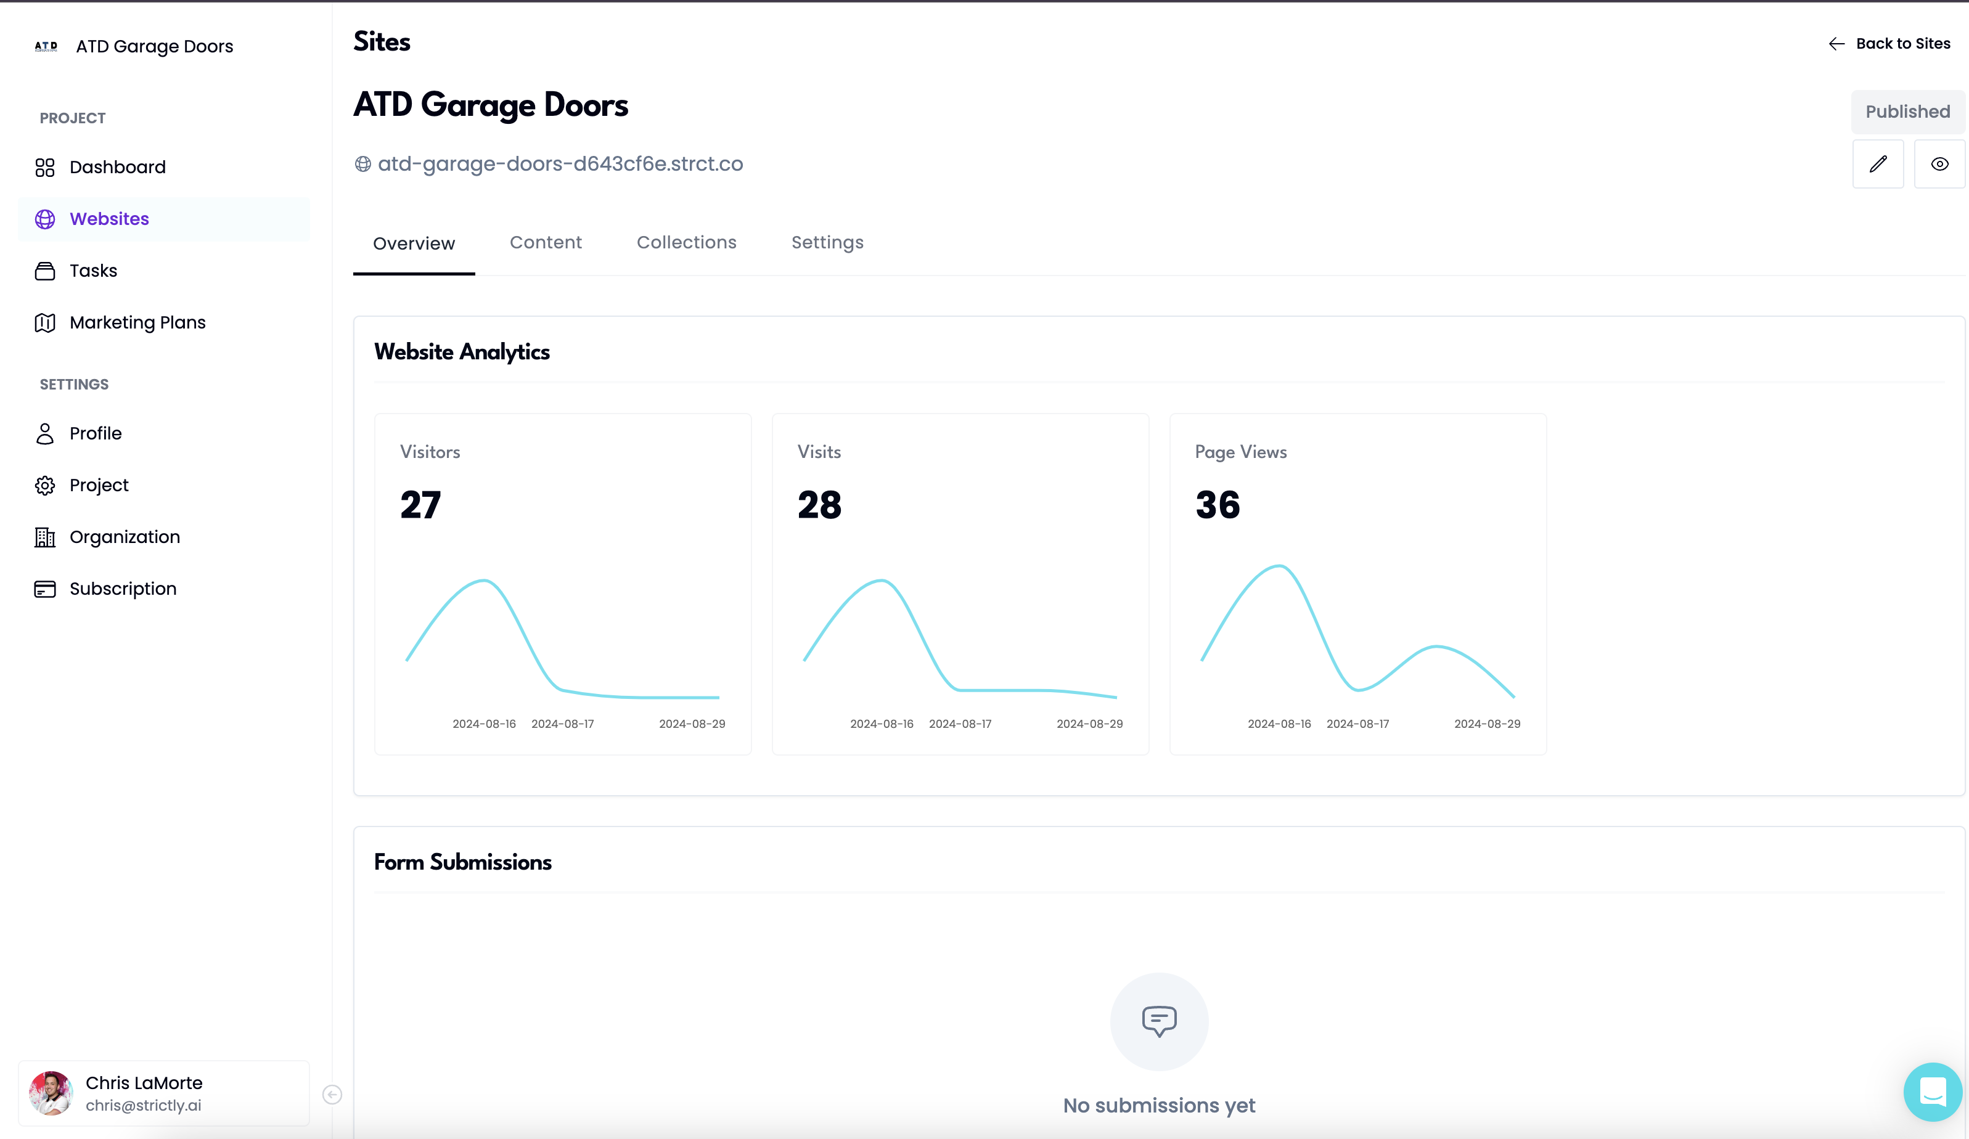Screen dimensions: 1969x1139
Task: Click the Dashboard grid icon
Action: click(x=46, y=167)
